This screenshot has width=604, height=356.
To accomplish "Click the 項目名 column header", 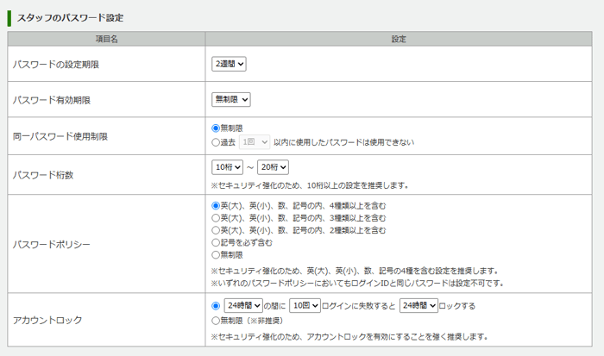I will 106,39.
